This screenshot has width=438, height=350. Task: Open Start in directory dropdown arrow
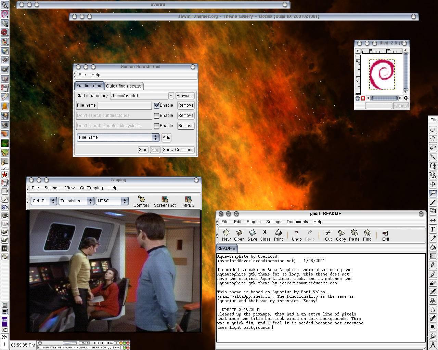pos(171,96)
